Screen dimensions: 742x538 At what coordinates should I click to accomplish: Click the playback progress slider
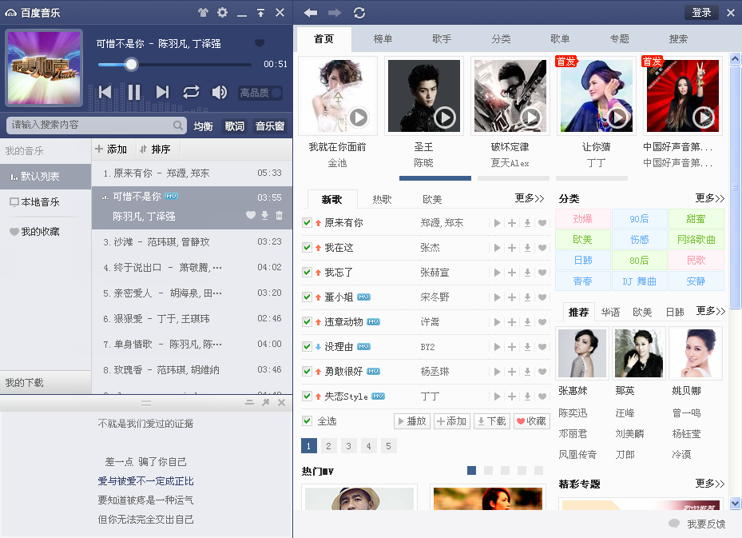click(130, 65)
